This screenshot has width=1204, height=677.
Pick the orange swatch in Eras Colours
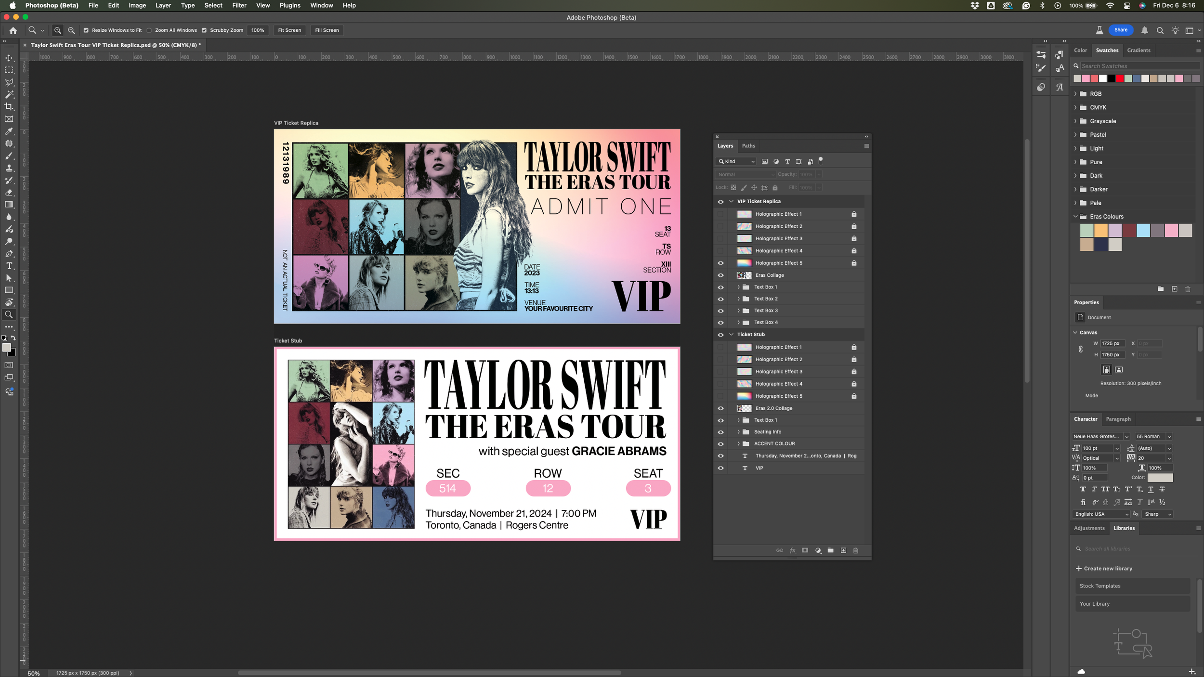click(x=1100, y=231)
